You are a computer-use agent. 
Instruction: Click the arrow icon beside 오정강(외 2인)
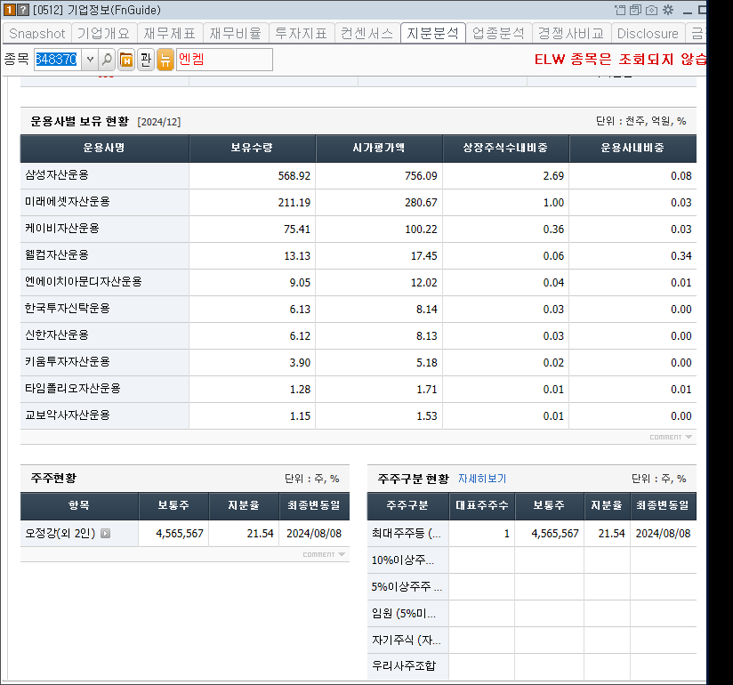pos(106,533)
